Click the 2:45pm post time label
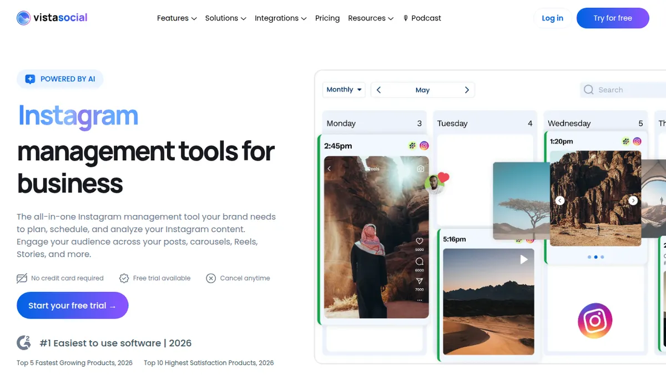 (338, 146)
